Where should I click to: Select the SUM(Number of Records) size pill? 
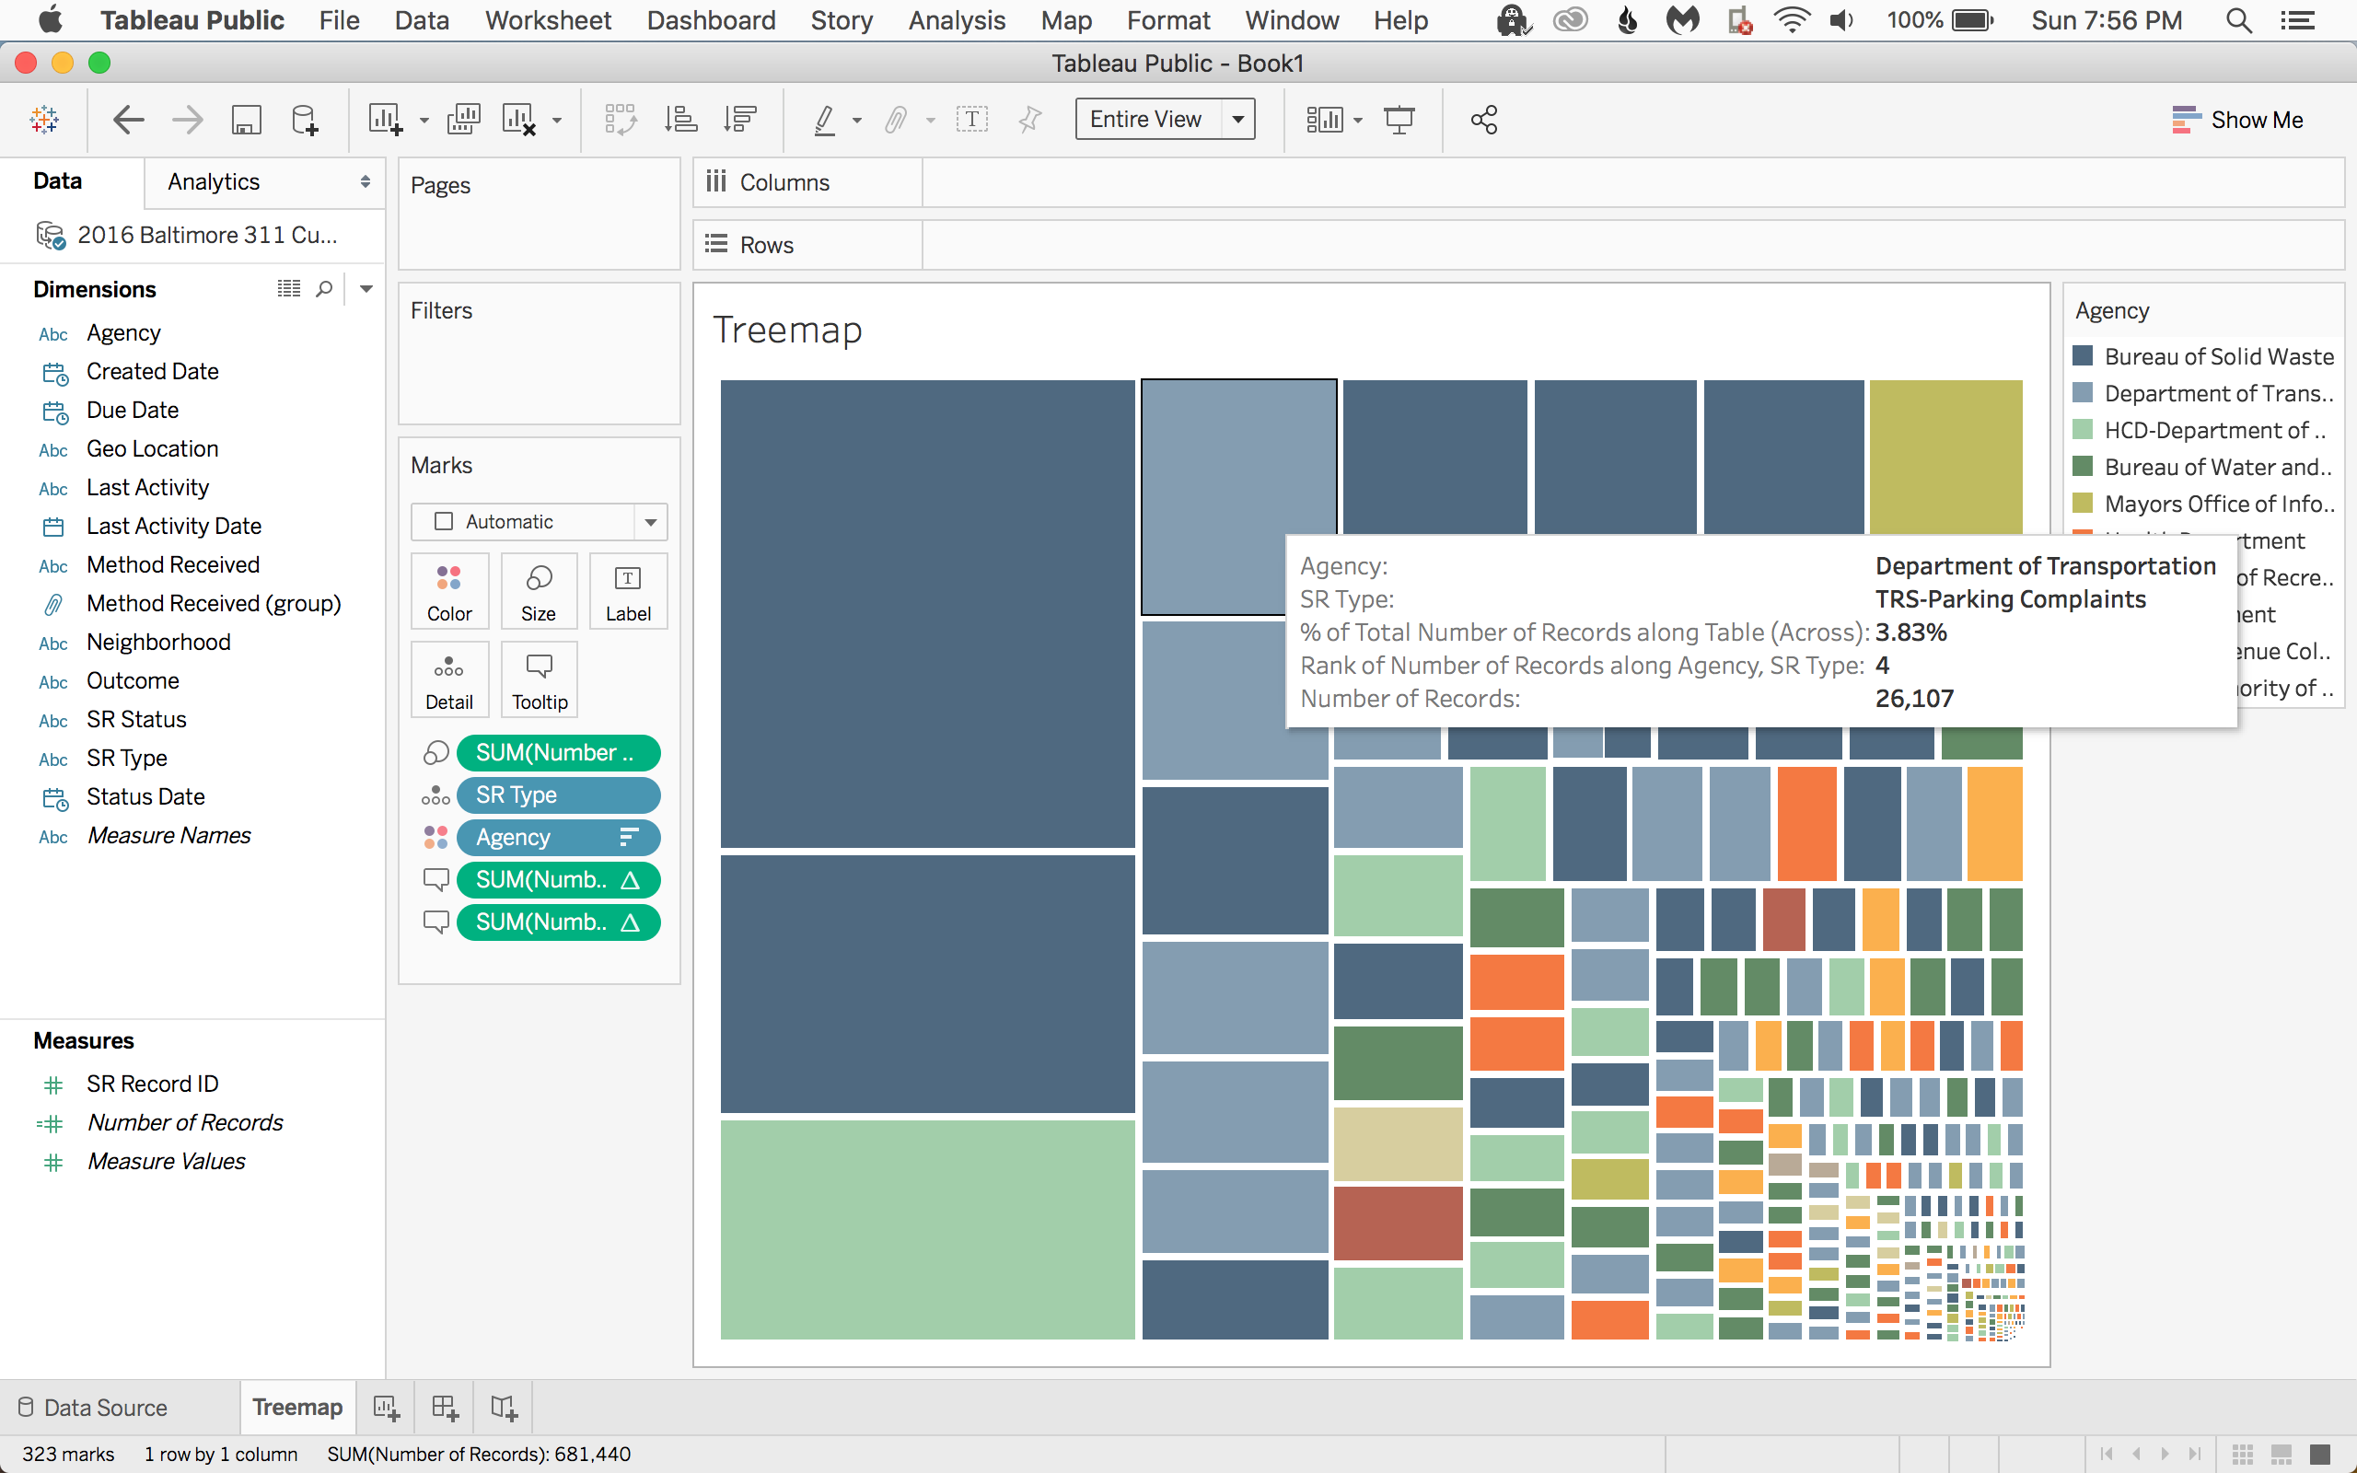(x=558, y=753)
